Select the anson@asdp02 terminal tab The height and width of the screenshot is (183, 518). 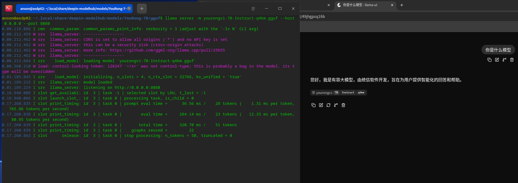pos(74,9)
